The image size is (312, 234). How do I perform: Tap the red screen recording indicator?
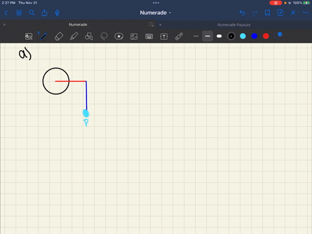tap(276, 3)
